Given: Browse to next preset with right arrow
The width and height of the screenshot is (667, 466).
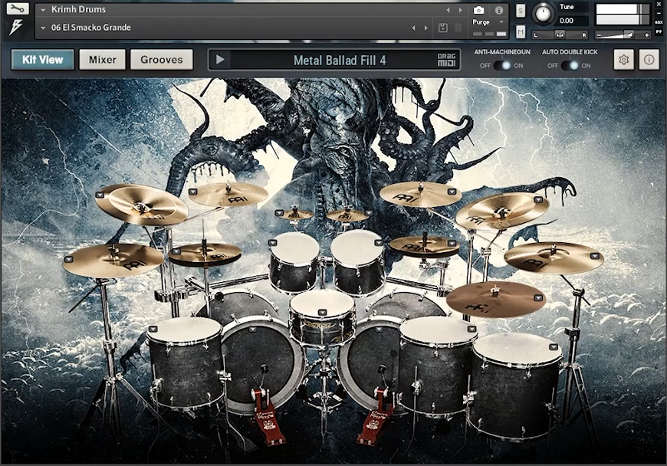Looking at the screenshot, I should (x=460, y=10).
